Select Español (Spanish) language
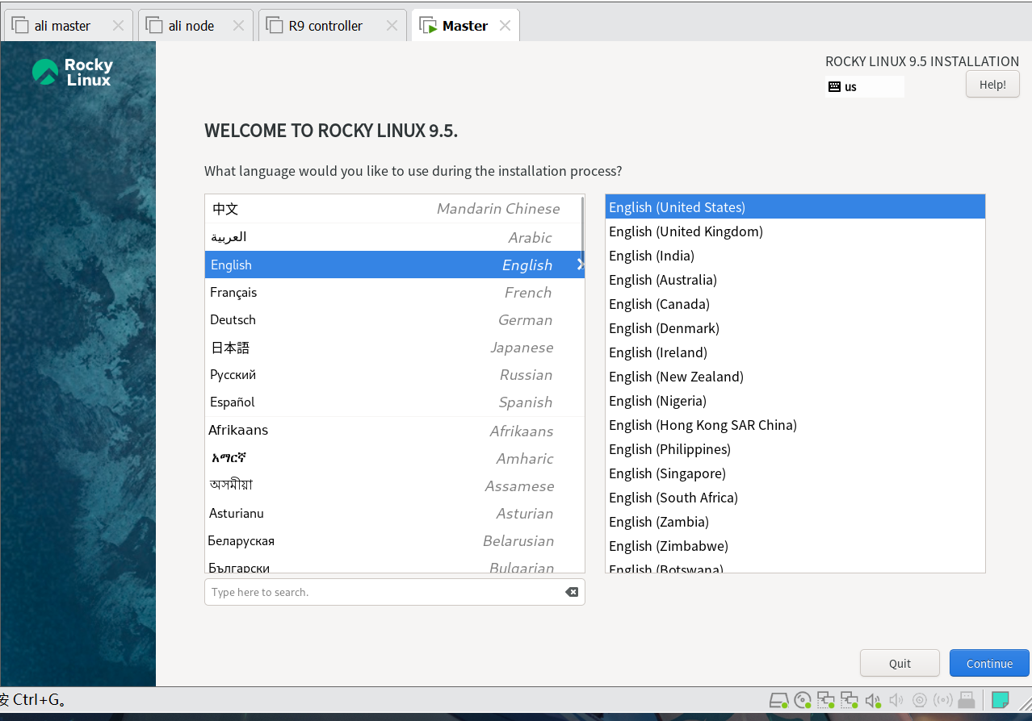The height and width of the screenshot is (721, 1032). tap(394, 402)
